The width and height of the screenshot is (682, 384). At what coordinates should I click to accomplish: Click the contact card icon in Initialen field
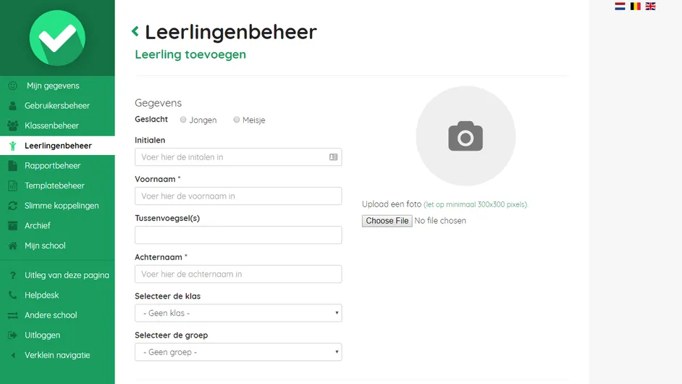(x=333, y=157)
